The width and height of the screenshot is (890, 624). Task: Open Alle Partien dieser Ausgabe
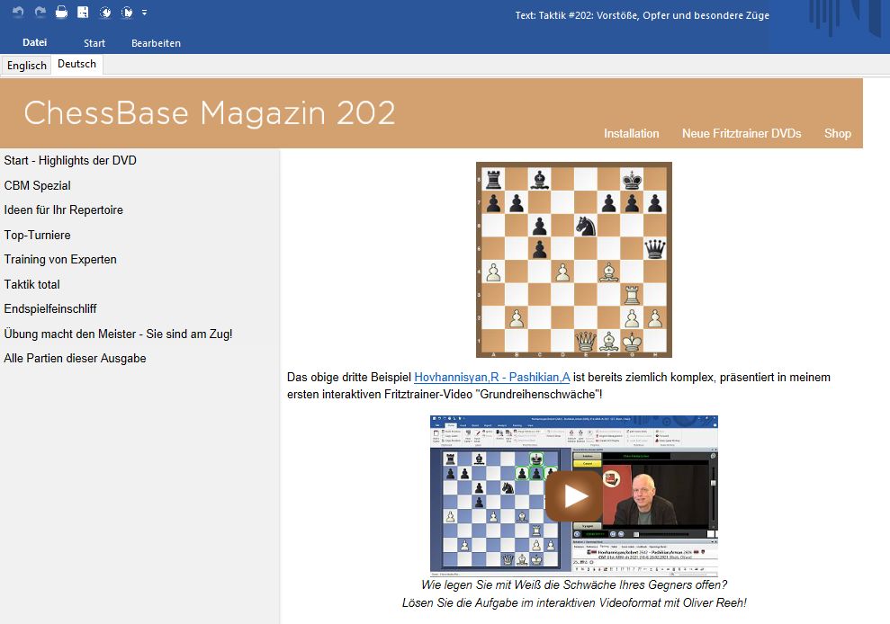[75, 358]
